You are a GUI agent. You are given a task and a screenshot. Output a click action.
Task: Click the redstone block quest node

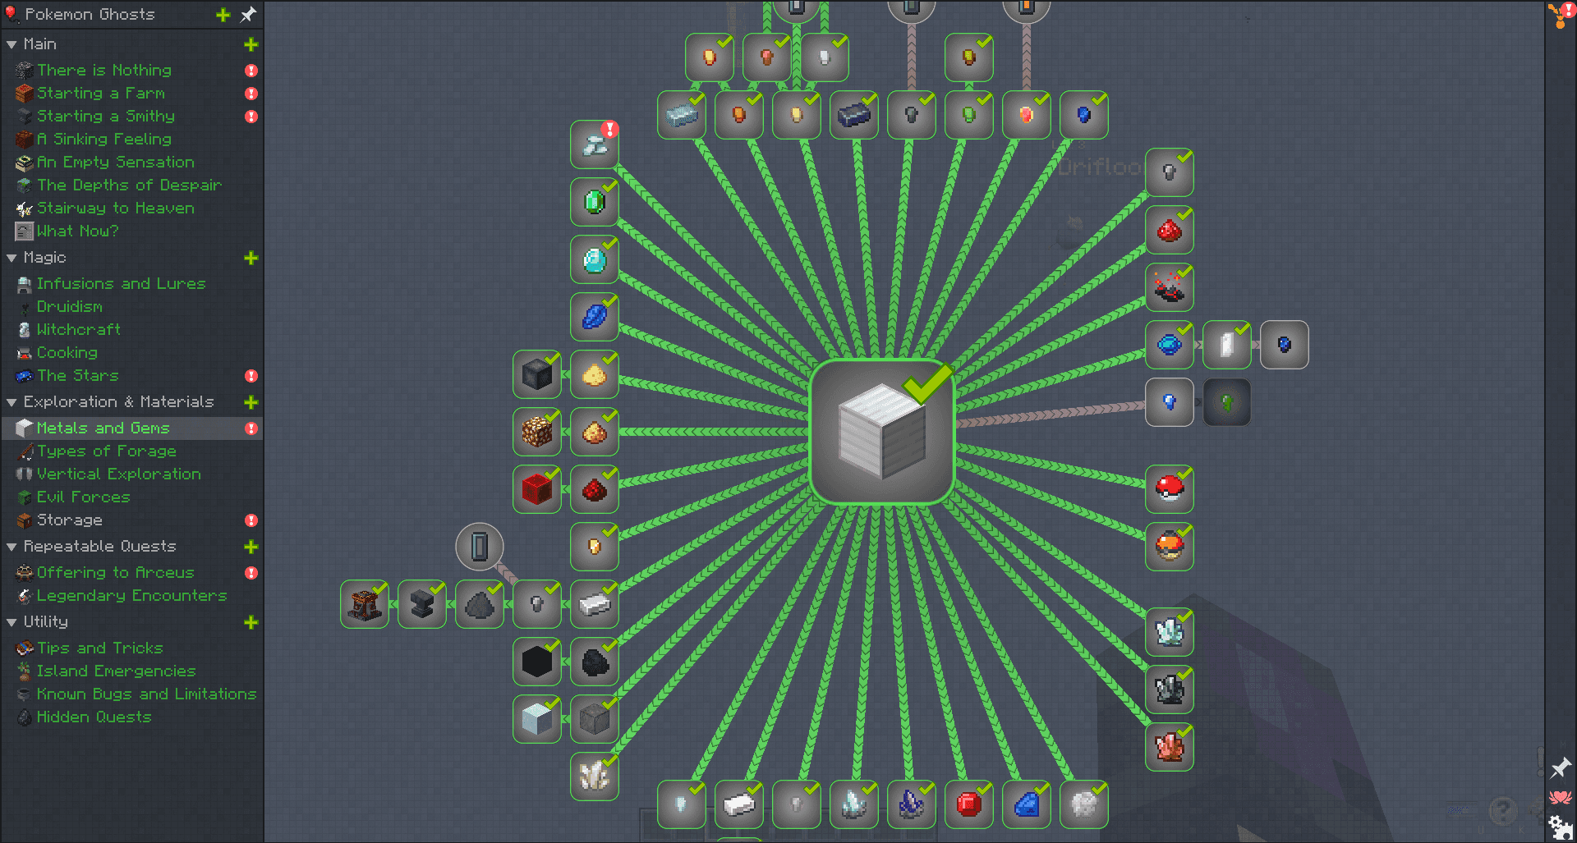pyautogui.click(x=537, y=489)
